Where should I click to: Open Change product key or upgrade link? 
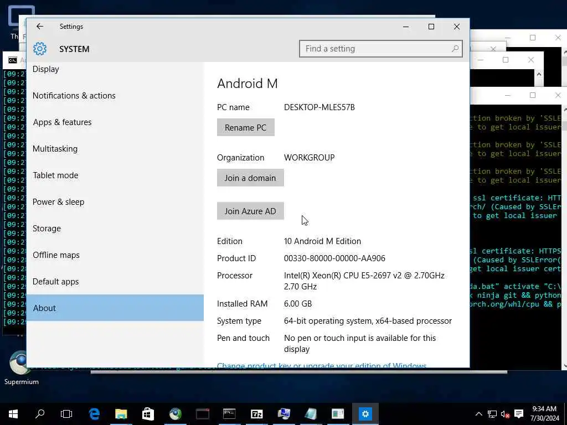tap(322, 365)
